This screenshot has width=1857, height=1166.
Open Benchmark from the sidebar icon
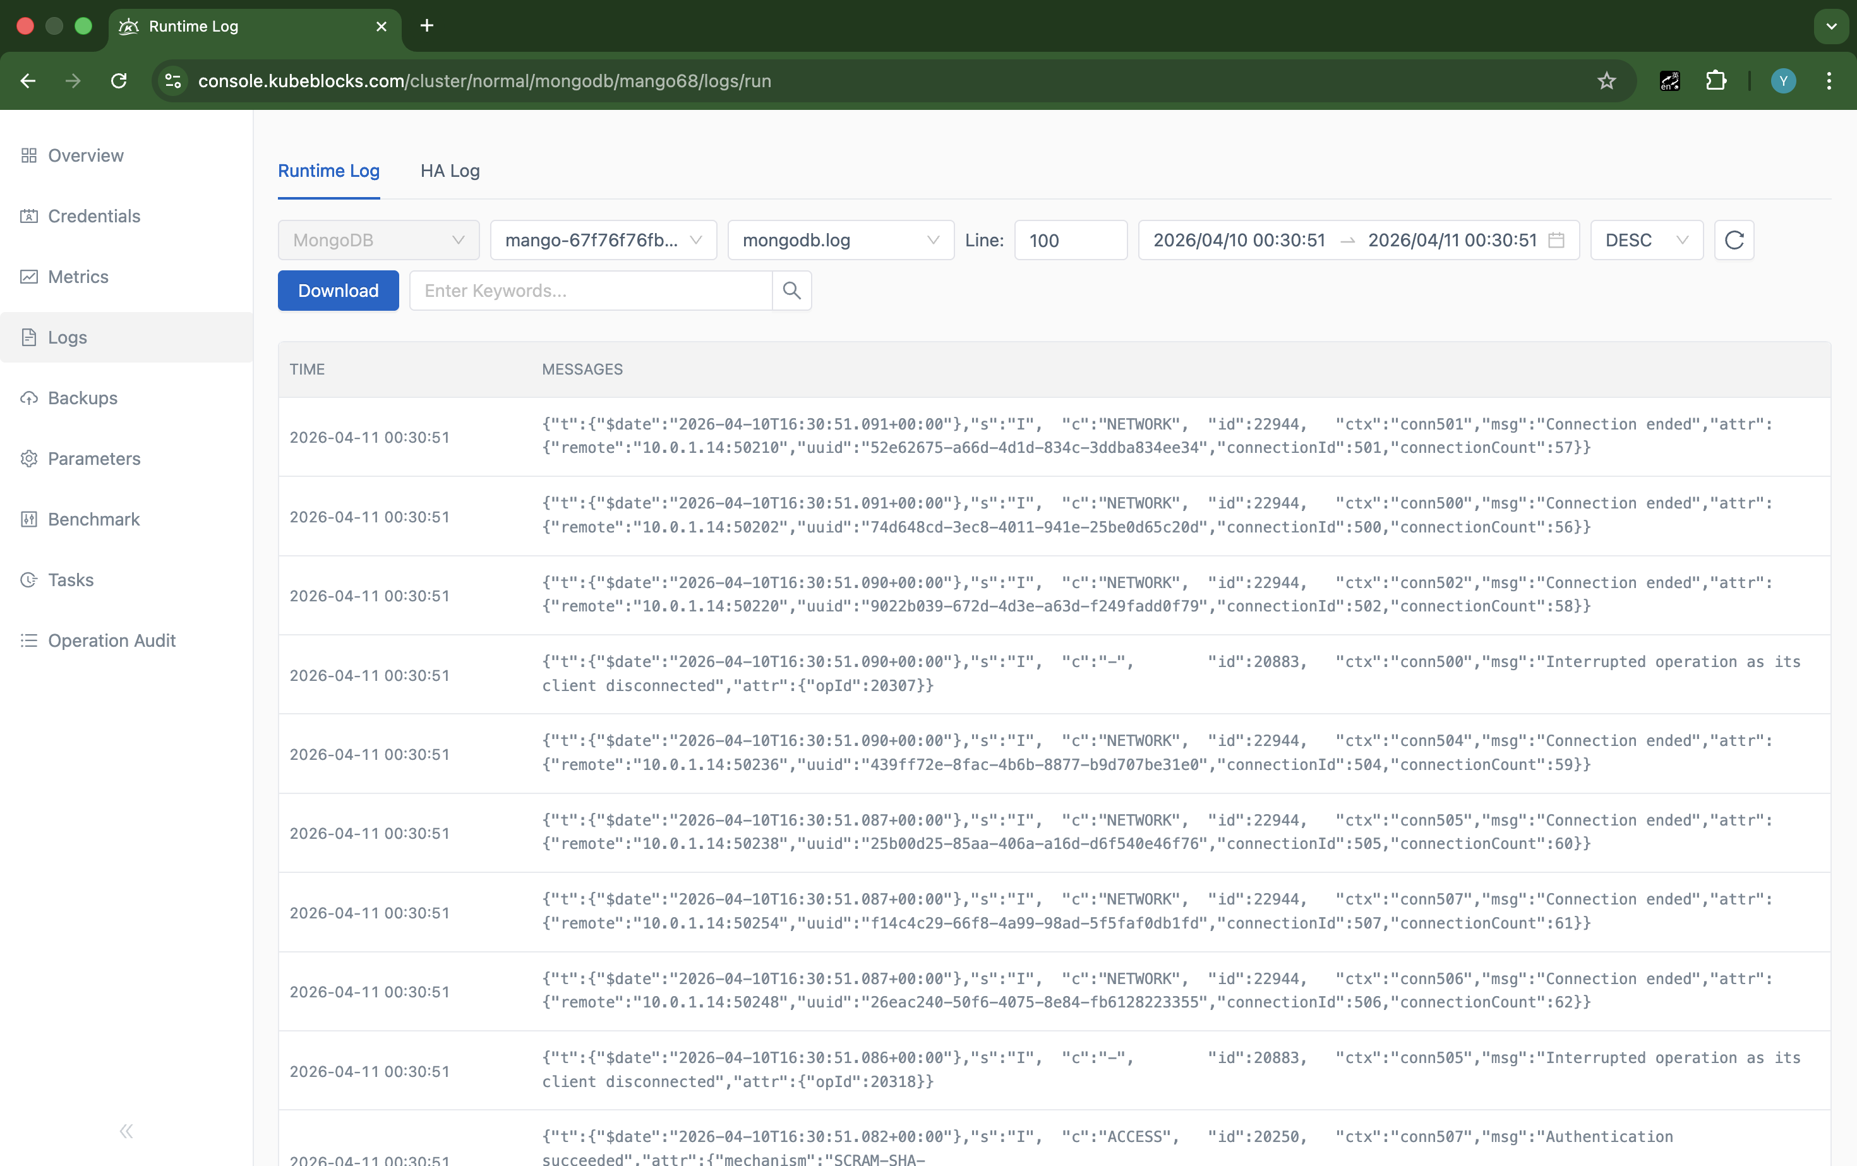(29, 519)
